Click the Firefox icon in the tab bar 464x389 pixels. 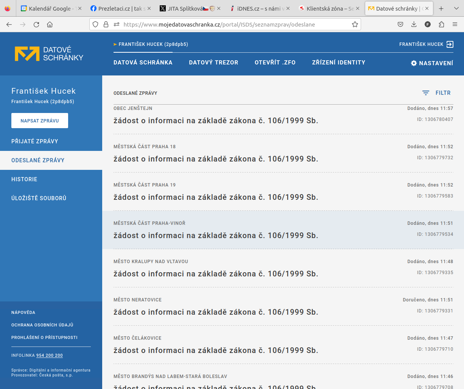[x=8, y=8]
